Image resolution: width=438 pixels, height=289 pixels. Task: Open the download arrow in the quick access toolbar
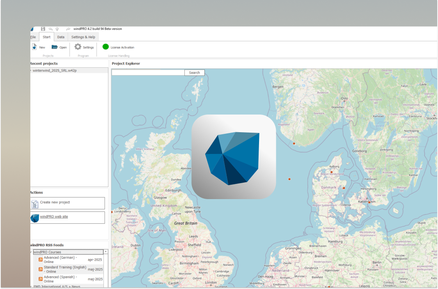point(57,29)
